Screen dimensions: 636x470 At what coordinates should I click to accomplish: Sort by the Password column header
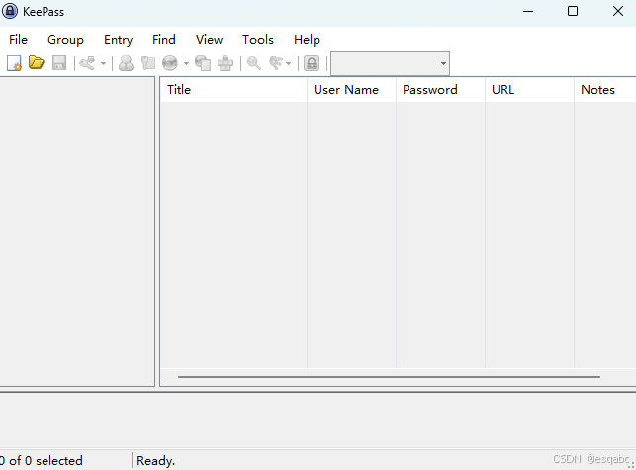[440, 90]
